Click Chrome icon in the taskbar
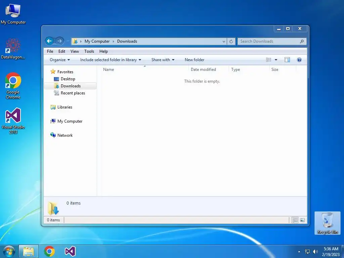Screen dimensions: 344x258 (49, 251)
